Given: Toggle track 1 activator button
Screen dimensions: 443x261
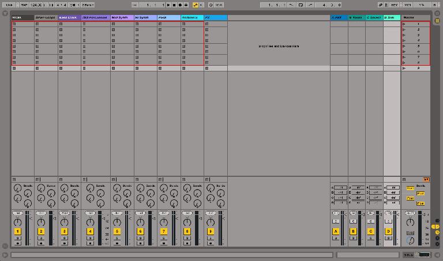Looking at the screenshot, I should (17, 232).
